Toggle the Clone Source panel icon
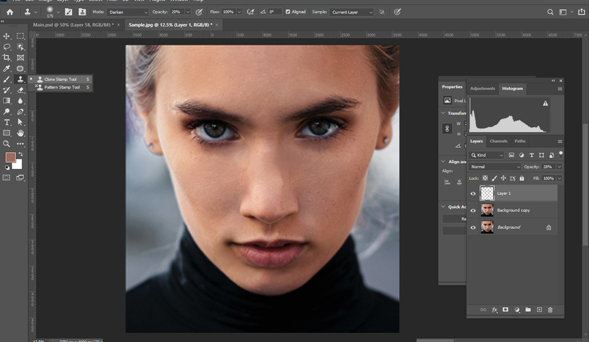This screenshot has height=342, width=589. click(x=82, y=12)
